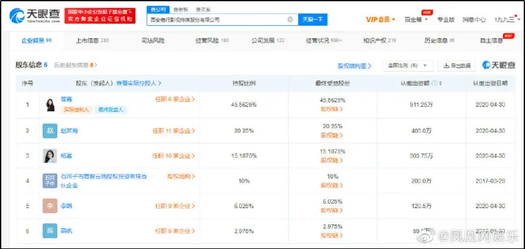Open the 石河子市 investment partnership link
The height and width of the screenshot is (249, 525).
[x=104, y=180]
